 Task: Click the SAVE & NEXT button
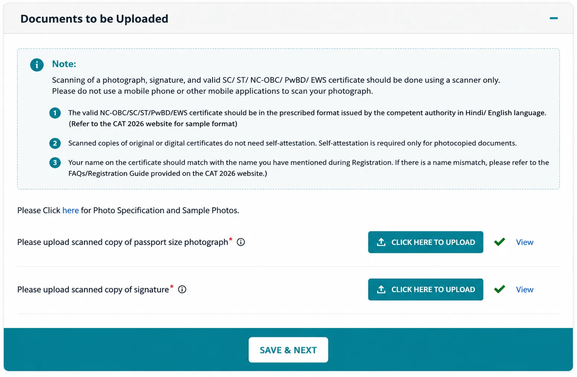(x=288, y=350)
